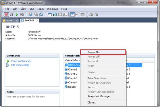
Task: Click the Full Screen toolbar icon
Action: [x=60, y=15]
